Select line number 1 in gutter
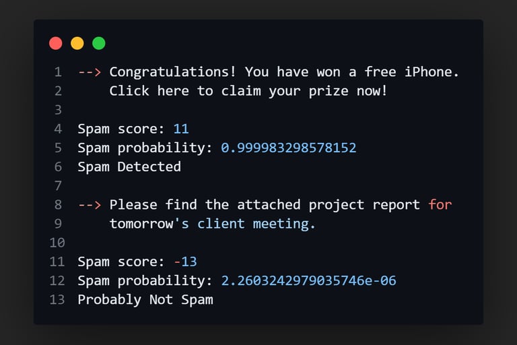The width and height of the screenshot is (517, 345). tap(58, 71)
